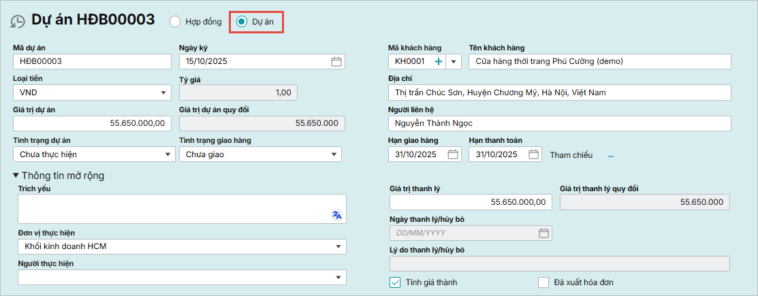758x296 pixels.
Task: Click the plus icon to add a customer
Action: pos(438,61)
